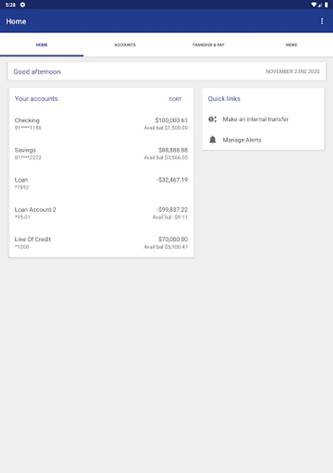Click the Good afternoon greeting card
Screen dimensions: 333x473
[x=166, y=71]
